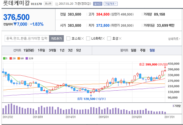Click the 차트추가 button
183x125 pixels.
pyautogui.click(x=56, y=38)
